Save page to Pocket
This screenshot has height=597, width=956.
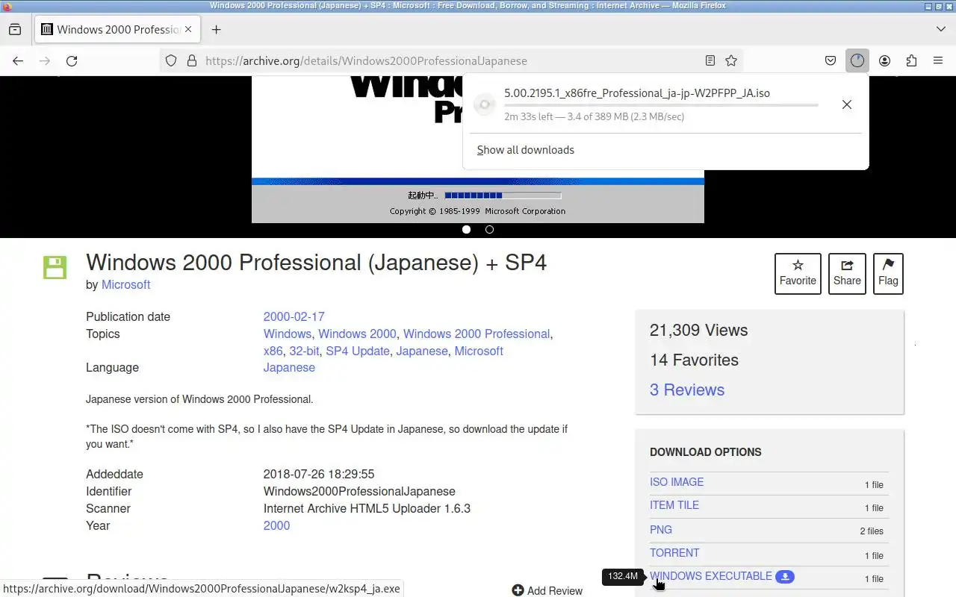(830, 60)
